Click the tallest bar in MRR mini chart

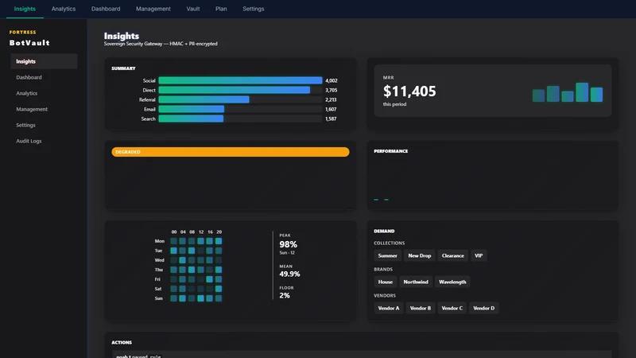[582, 92]
